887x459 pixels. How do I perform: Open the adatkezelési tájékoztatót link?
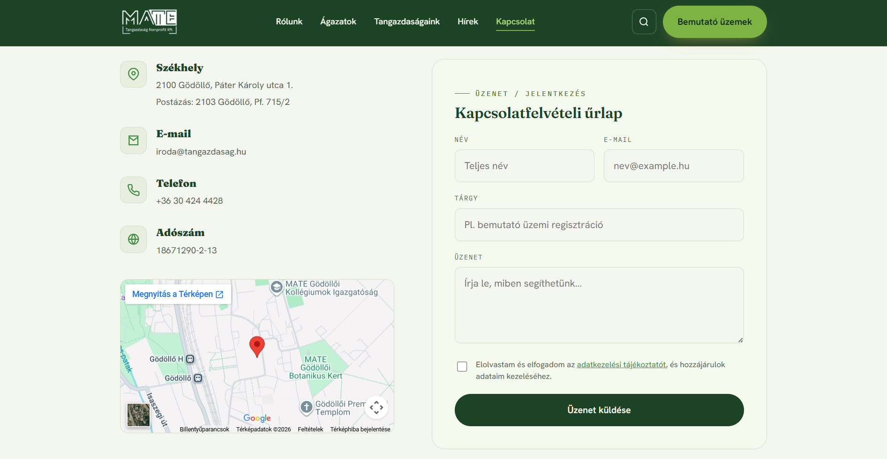click(621, 364)
